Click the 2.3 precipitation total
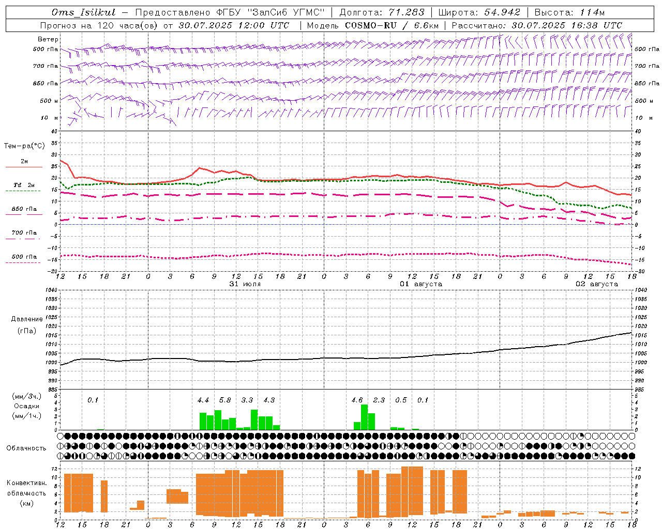This screenshot has height=529, width=662. 379,400
